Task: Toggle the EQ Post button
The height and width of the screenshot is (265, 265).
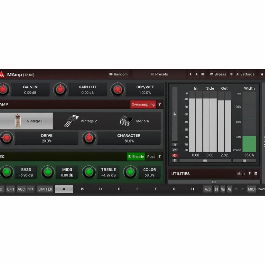Action: (151, 156)
